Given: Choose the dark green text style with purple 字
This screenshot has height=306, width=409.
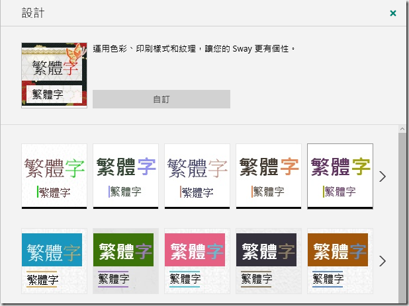Looking at the screenshot, I should [x=126, y=176].
